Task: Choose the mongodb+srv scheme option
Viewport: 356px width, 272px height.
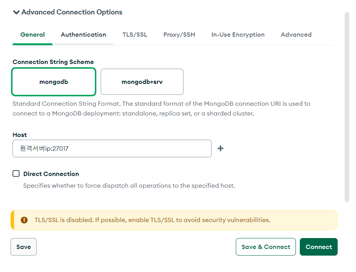Action: (142, 82)
